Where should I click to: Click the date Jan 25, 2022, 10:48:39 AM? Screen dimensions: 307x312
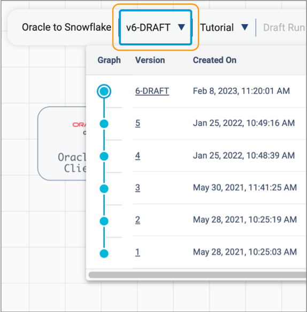click(x=244, y=155)
